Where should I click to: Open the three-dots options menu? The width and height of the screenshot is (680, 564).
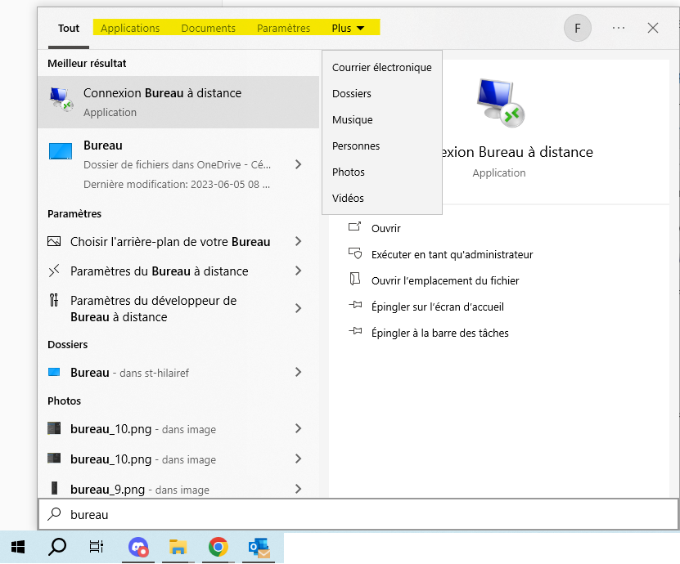(x=619, y=28)
